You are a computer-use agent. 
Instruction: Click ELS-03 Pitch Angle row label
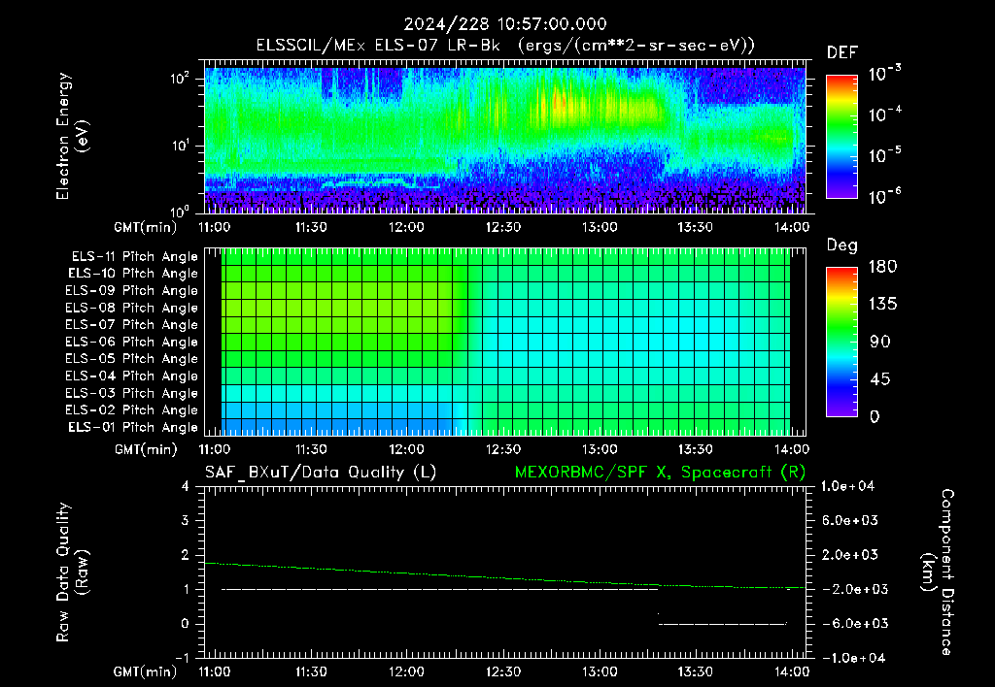point(132,394)
